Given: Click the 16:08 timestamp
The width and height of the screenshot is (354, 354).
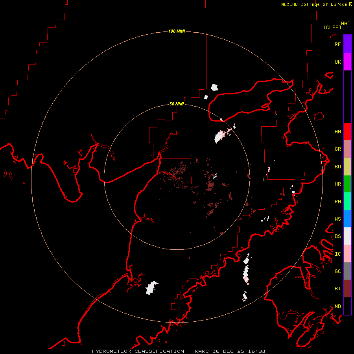Looking at the screenshot, I should coord(256,351).
